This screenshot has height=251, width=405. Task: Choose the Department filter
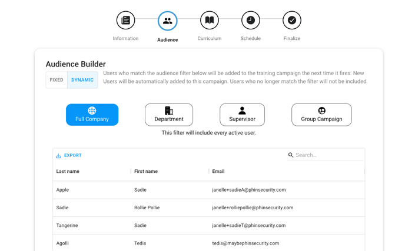coord(169,115)
